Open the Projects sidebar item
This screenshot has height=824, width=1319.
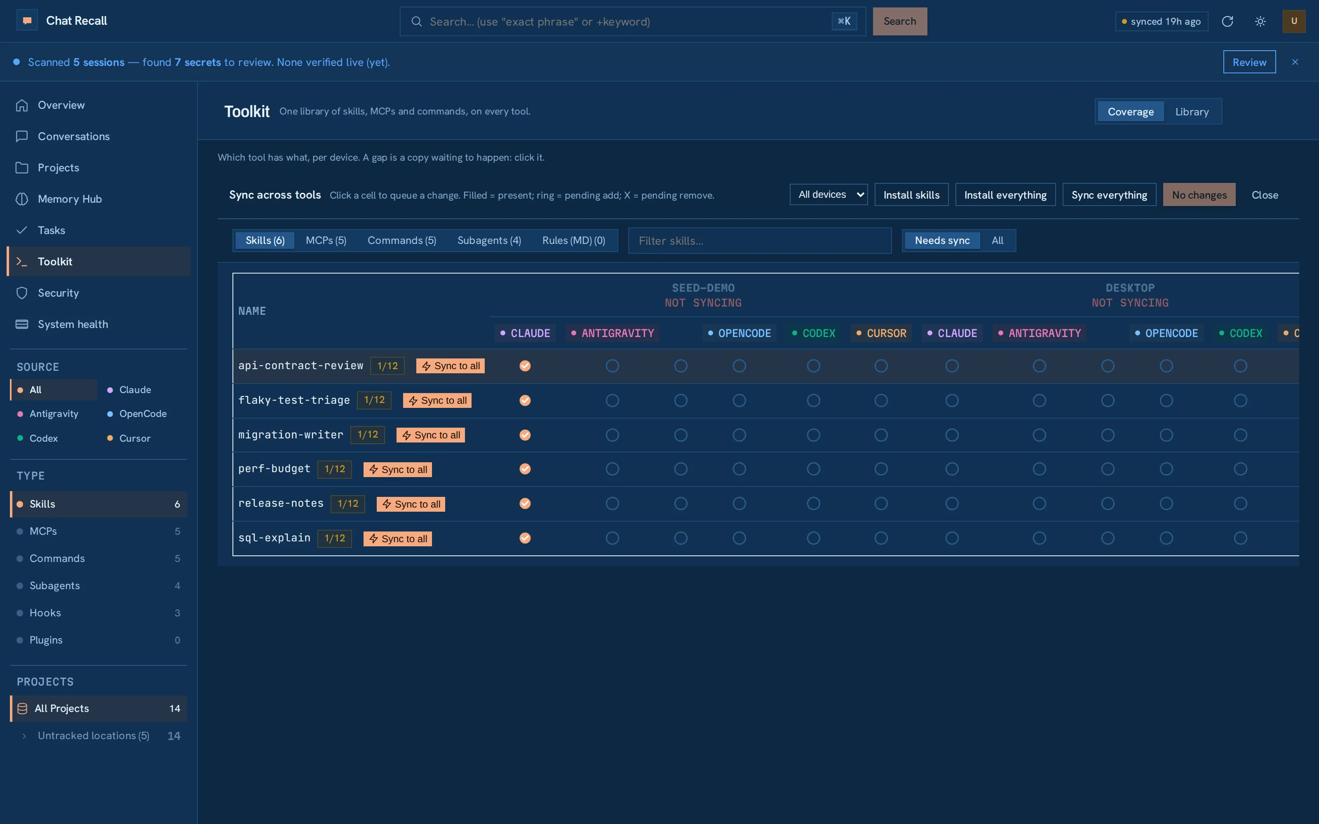click(x=99, y=168)
